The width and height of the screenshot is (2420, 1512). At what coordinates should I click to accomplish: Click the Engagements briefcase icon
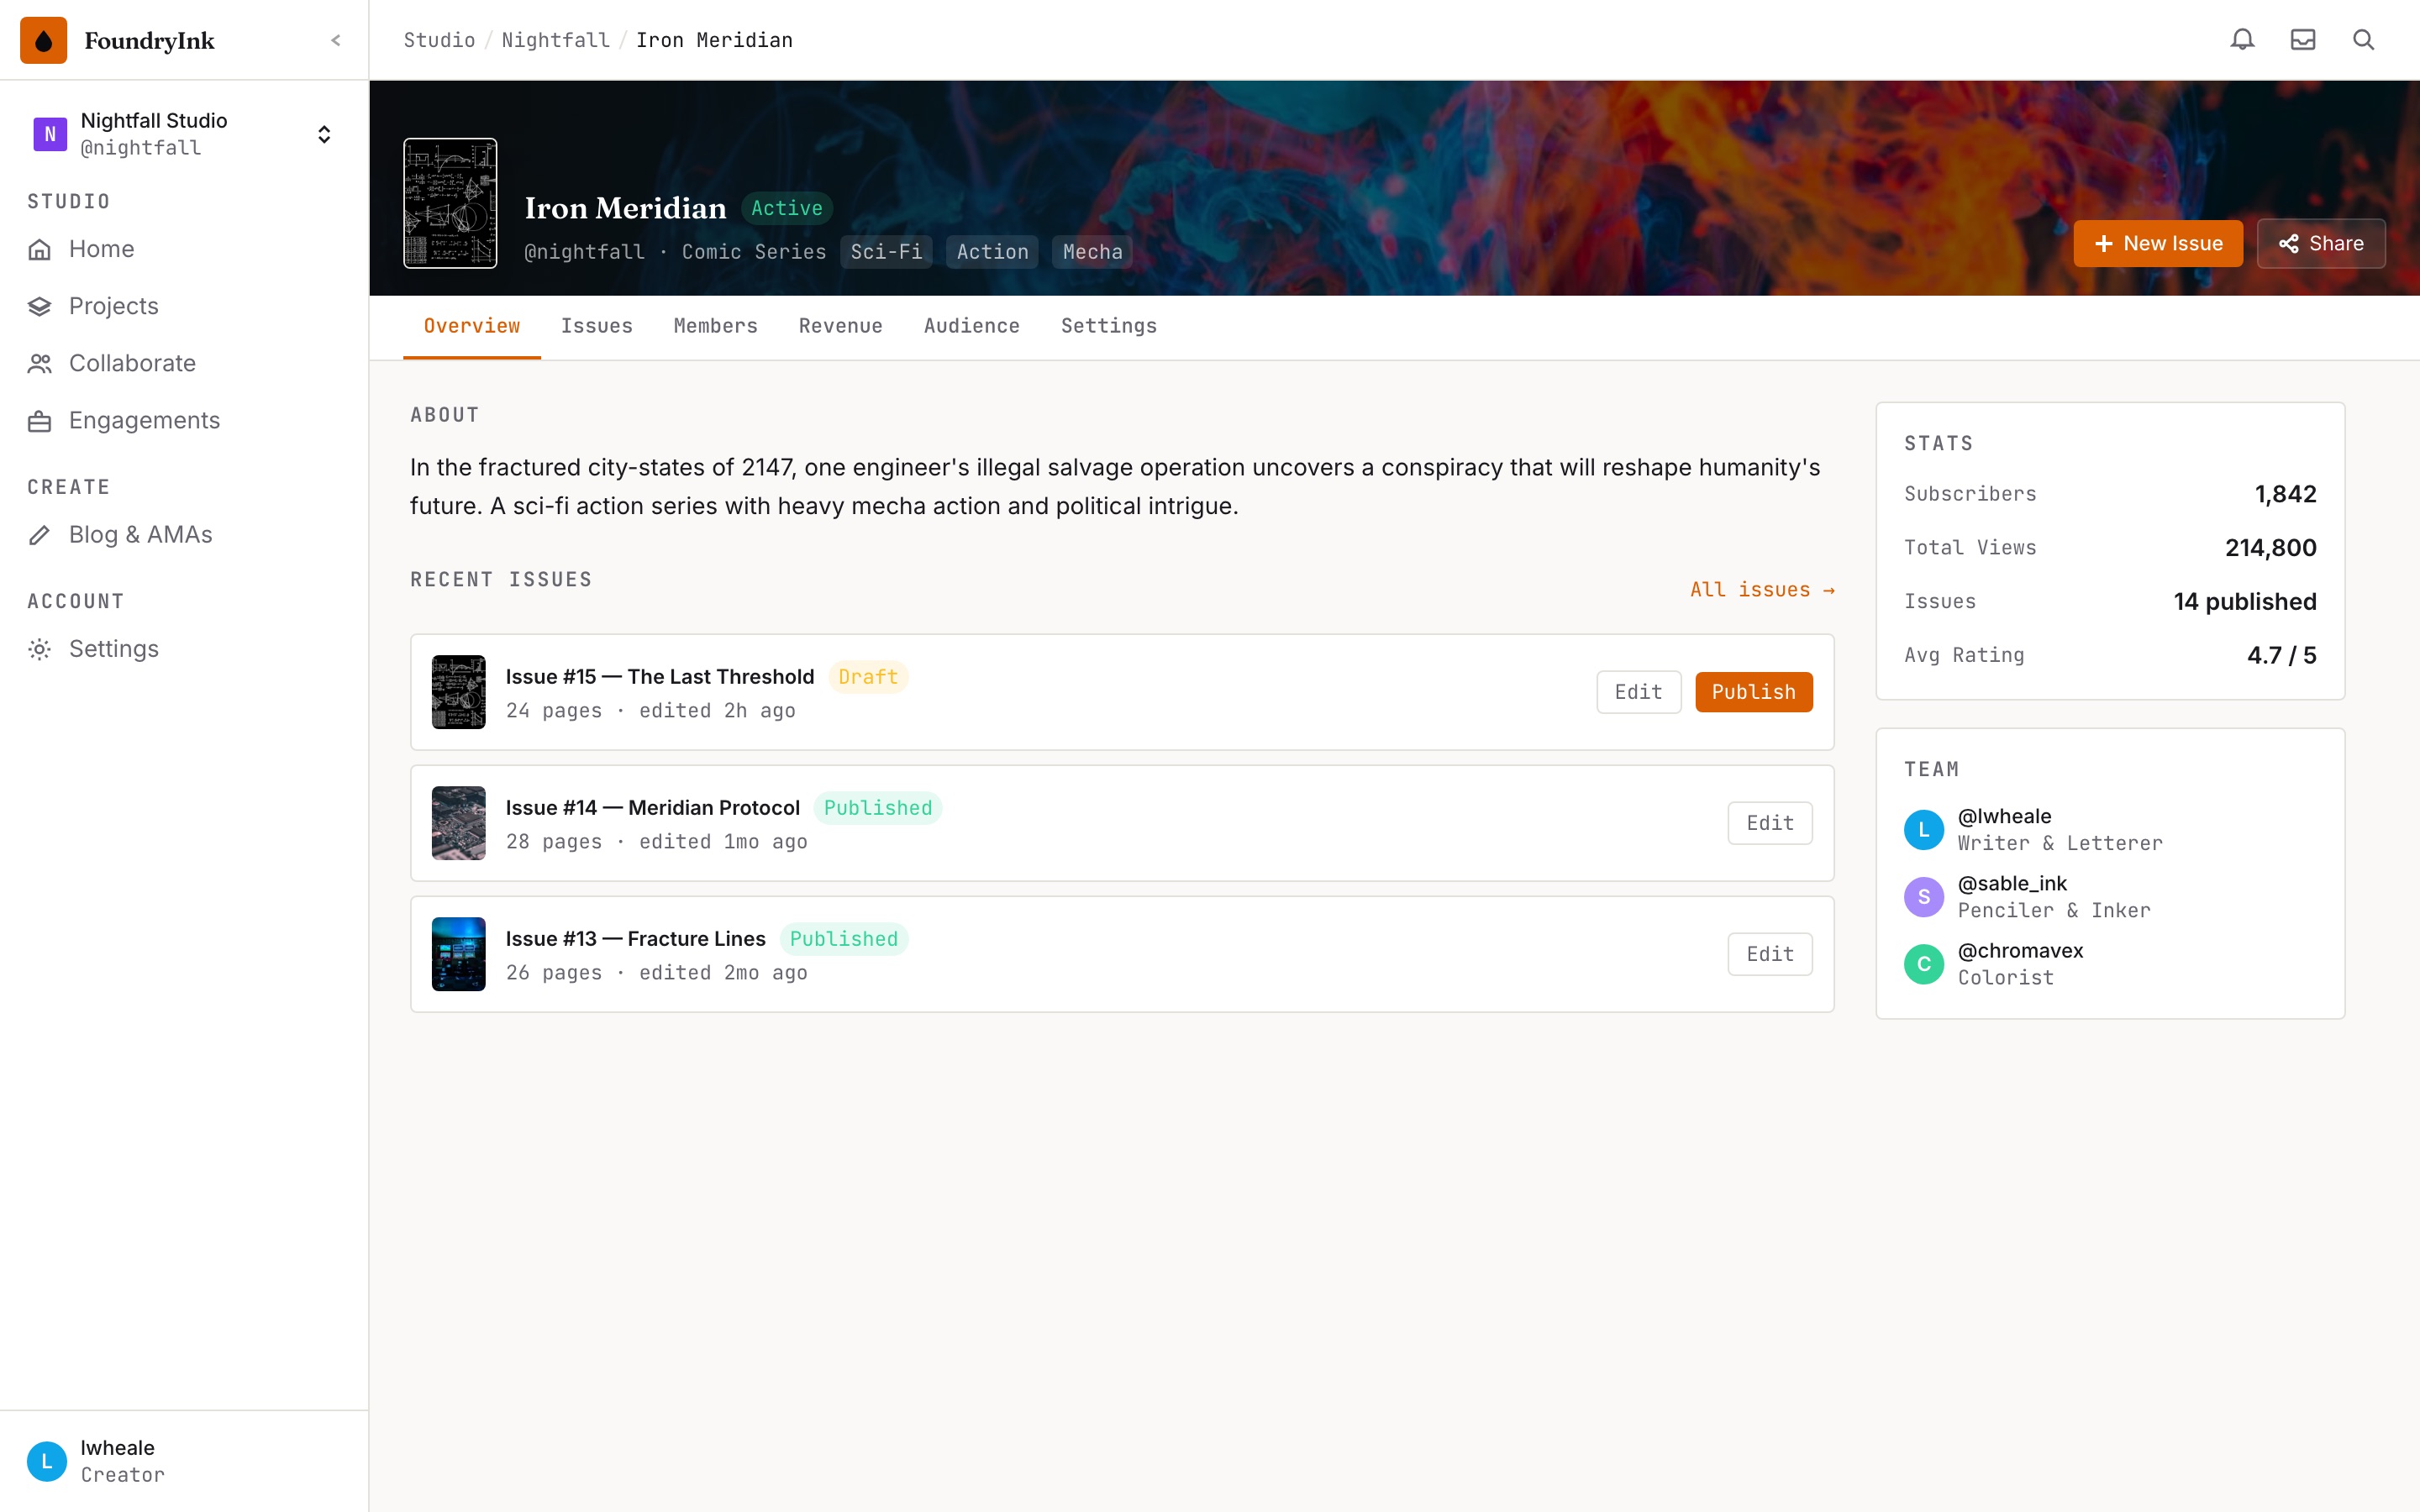coord(40,421)
